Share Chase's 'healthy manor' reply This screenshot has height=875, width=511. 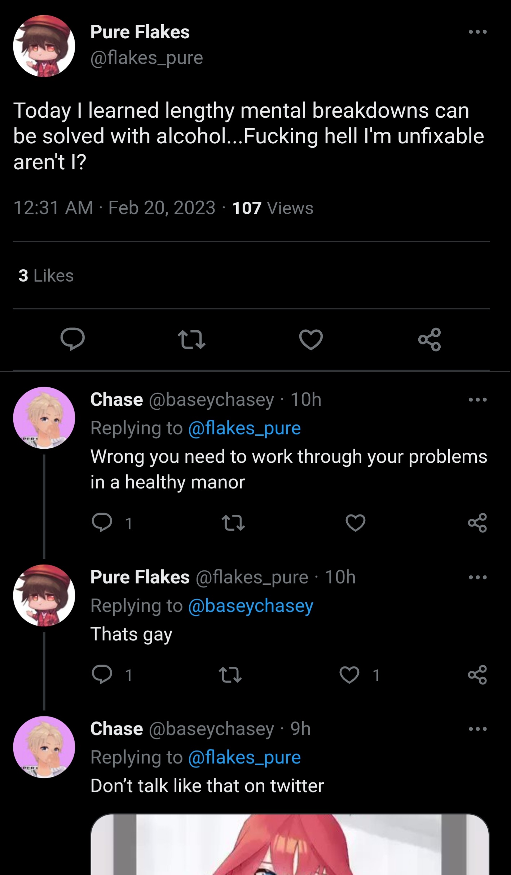click(x=477, y=523)
